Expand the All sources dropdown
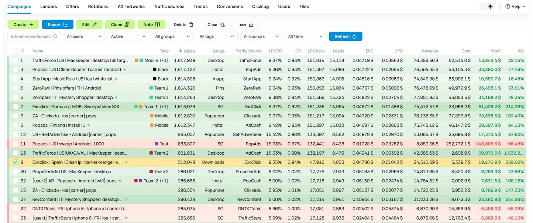Viewport: 533px width, 223px height. coord(261,36)
